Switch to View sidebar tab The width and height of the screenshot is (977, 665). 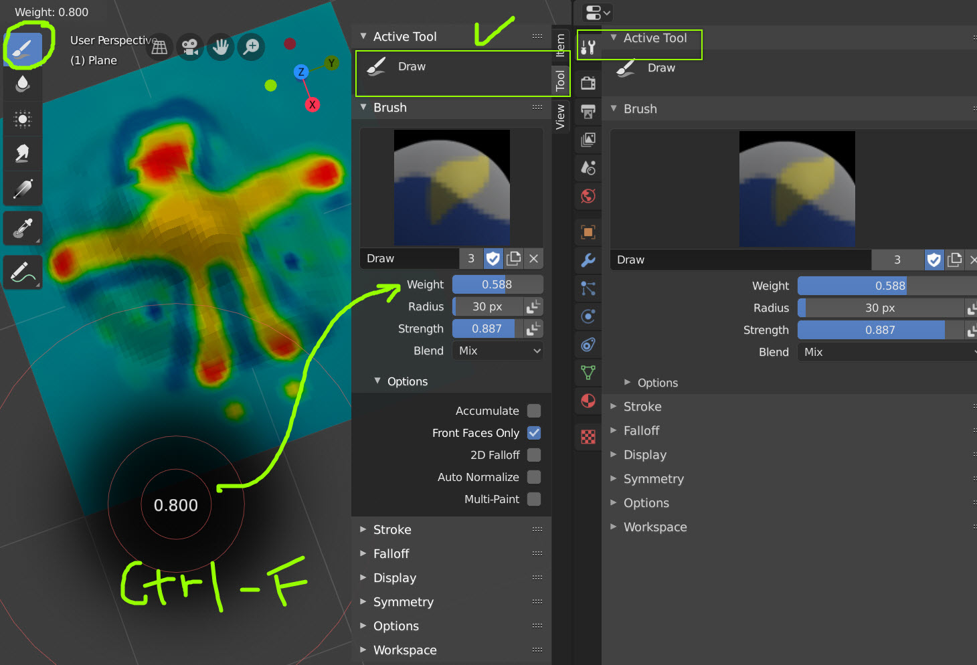(x=561, y=116)
